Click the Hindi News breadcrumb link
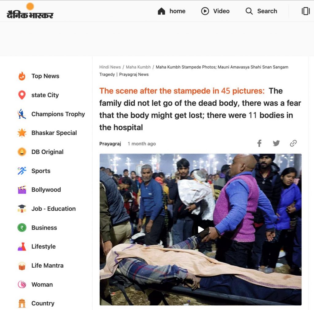 (x=110, y=67)
